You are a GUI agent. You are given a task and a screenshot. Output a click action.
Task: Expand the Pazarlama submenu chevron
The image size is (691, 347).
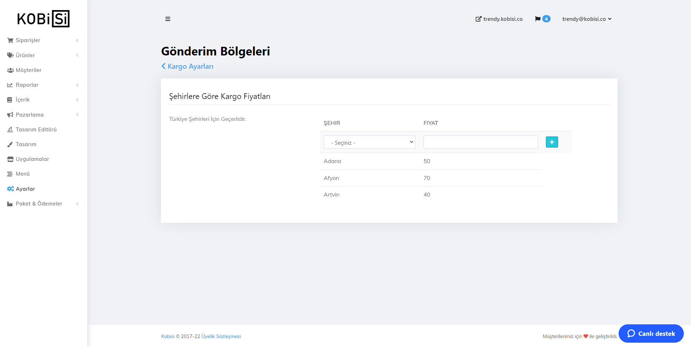[x=77, y=115]
